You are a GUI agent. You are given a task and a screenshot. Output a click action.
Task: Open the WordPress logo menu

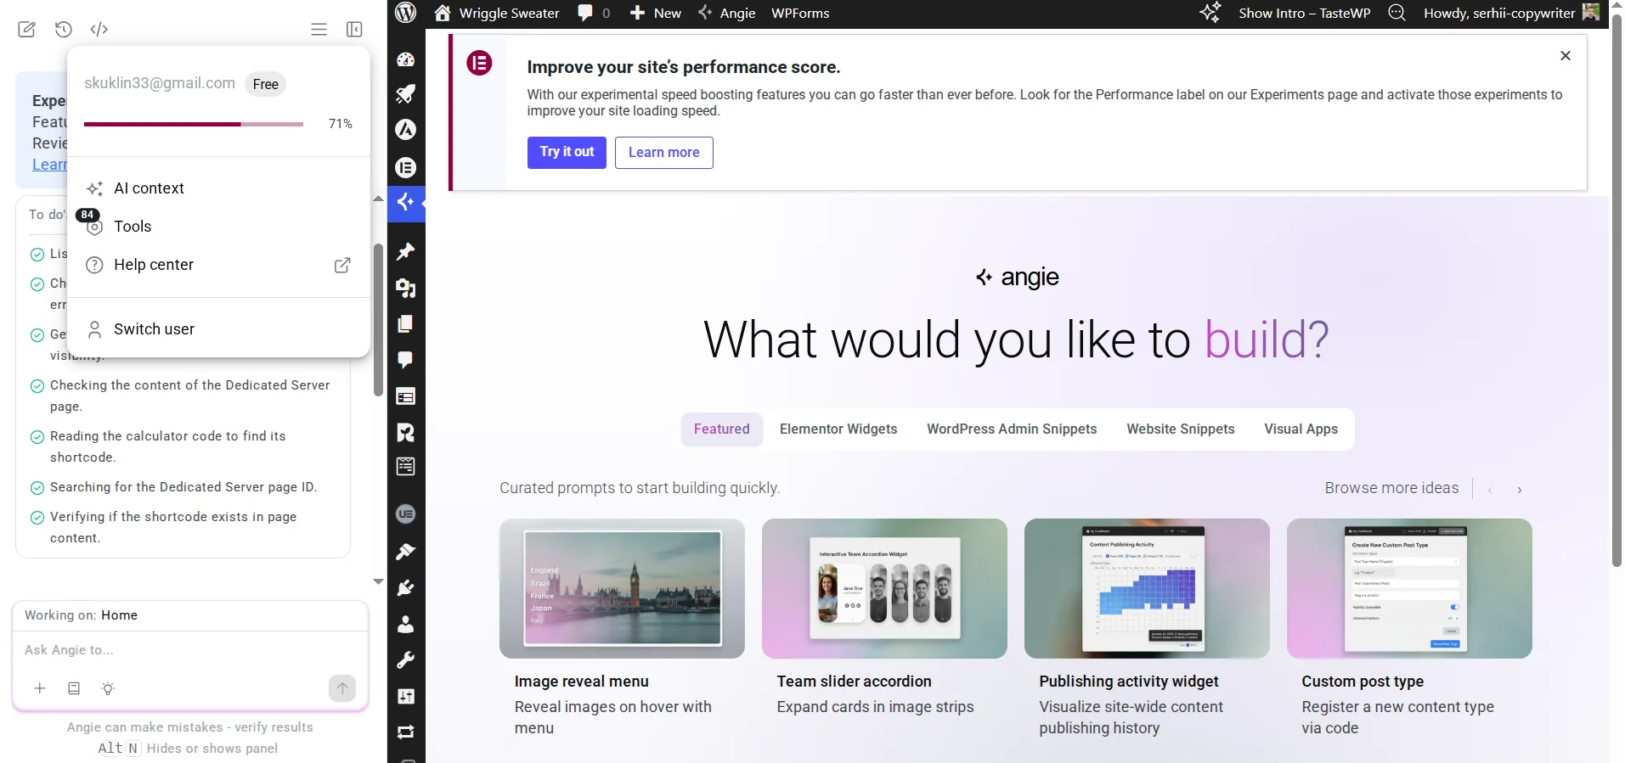click(x=406, y=13)
